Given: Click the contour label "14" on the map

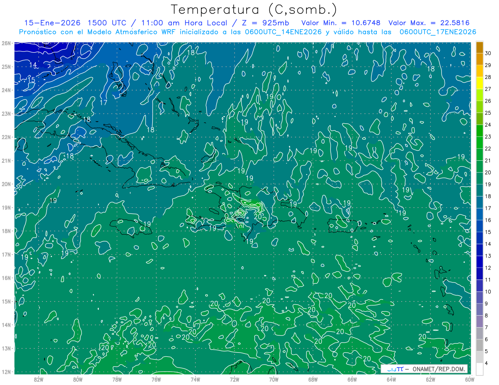Looking at the screenshot, I should [x=33, y=65].
